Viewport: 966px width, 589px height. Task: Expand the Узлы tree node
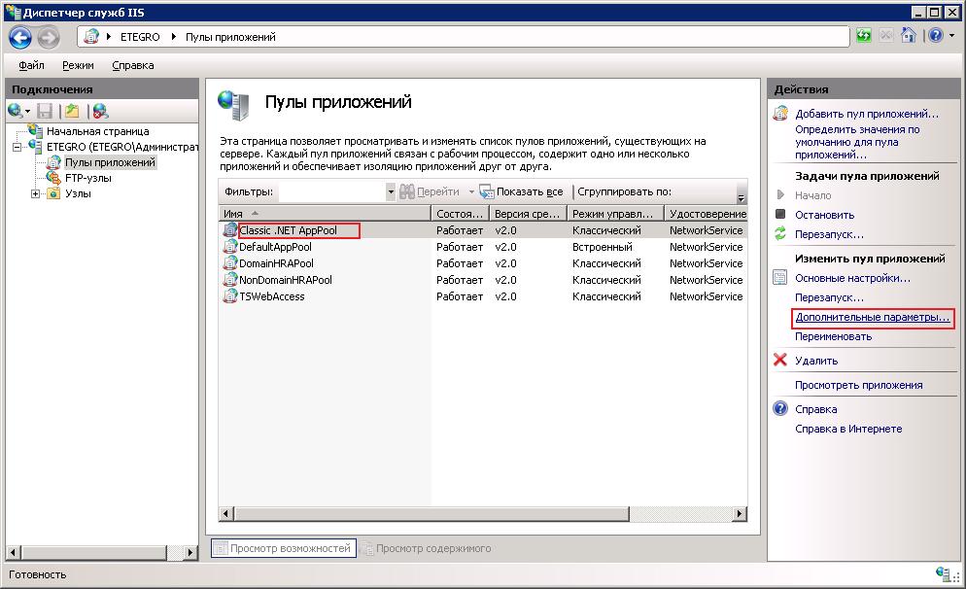click(x=36, y=193)
